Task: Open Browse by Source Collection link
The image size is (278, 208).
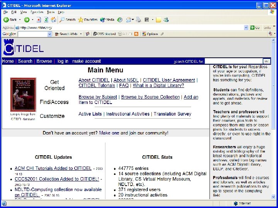Action: click(150, 97)
